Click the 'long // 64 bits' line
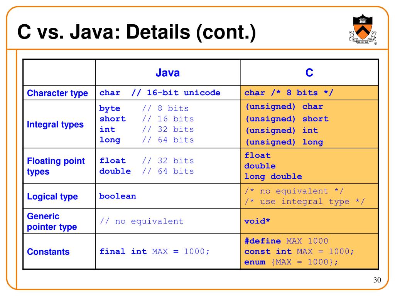 pyautogui.click(x=147, y=140)
